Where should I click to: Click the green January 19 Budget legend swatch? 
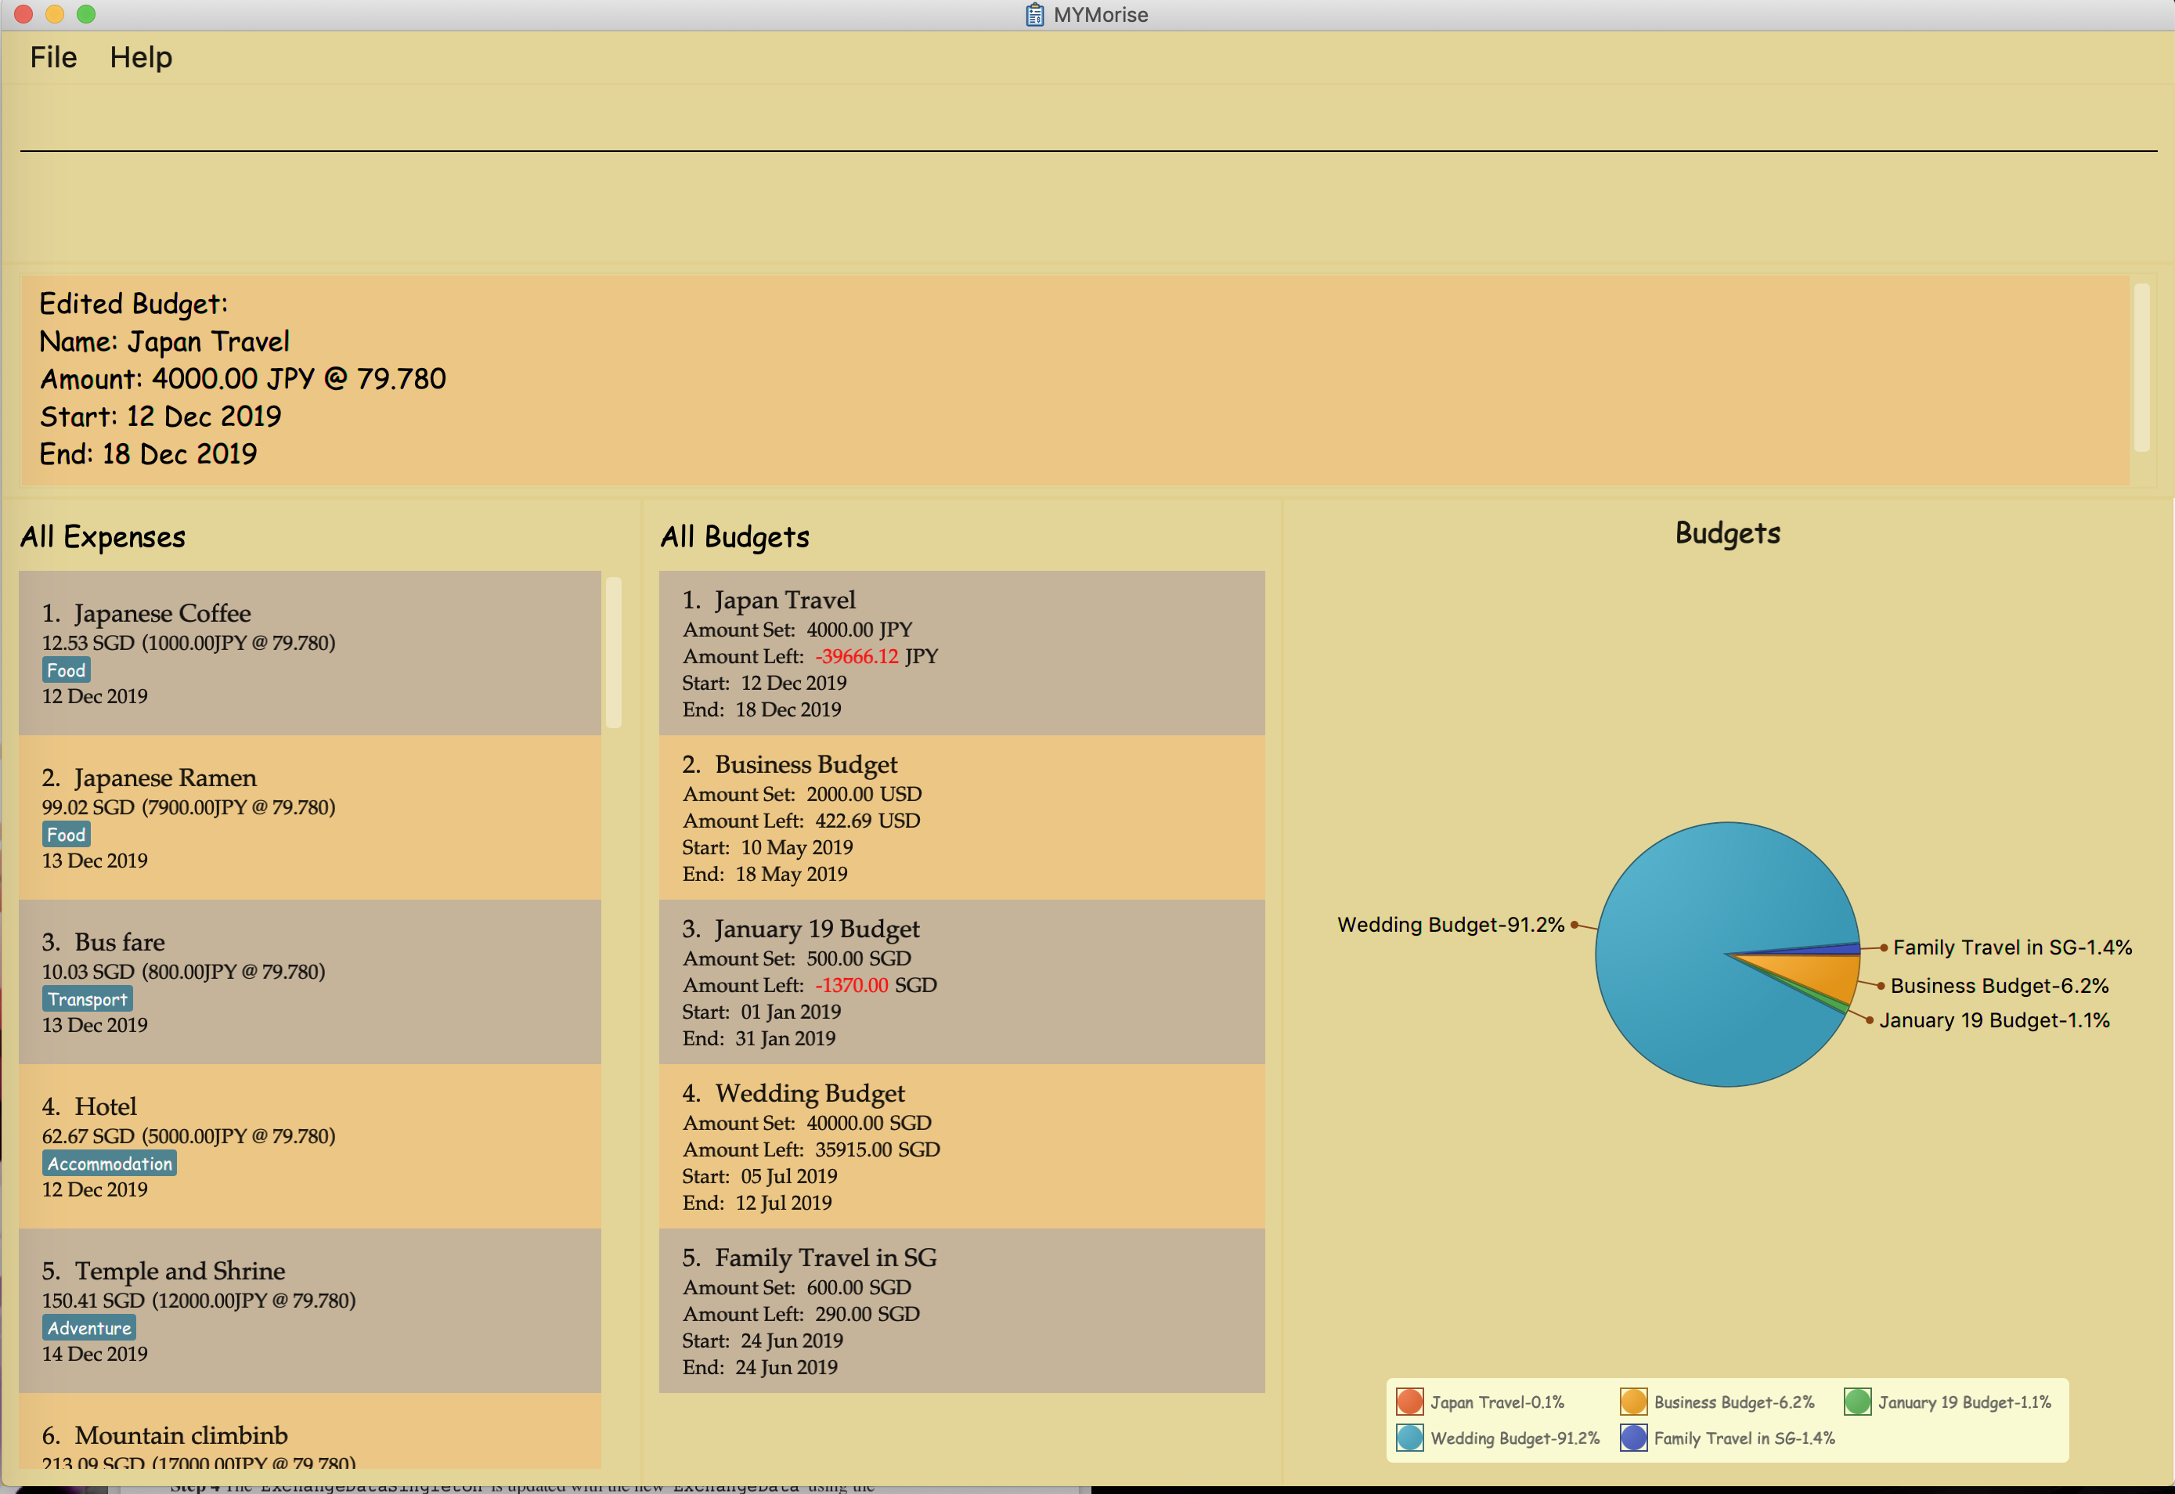coord(1857,1402)
